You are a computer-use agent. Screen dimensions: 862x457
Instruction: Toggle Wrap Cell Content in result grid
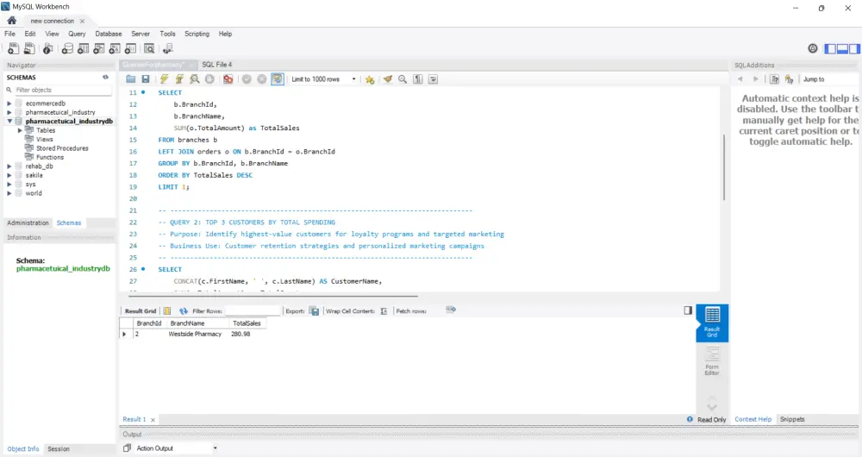pos(384,310)
